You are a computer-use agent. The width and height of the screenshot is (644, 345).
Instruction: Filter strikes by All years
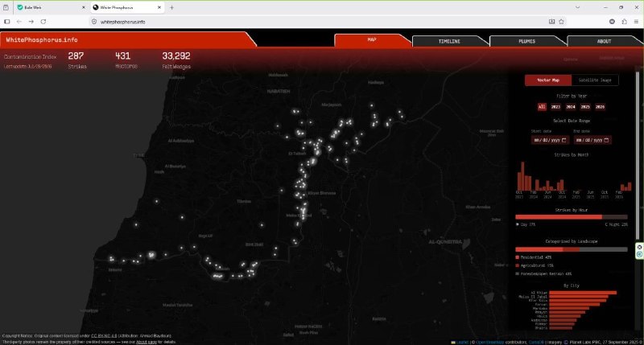542,107
